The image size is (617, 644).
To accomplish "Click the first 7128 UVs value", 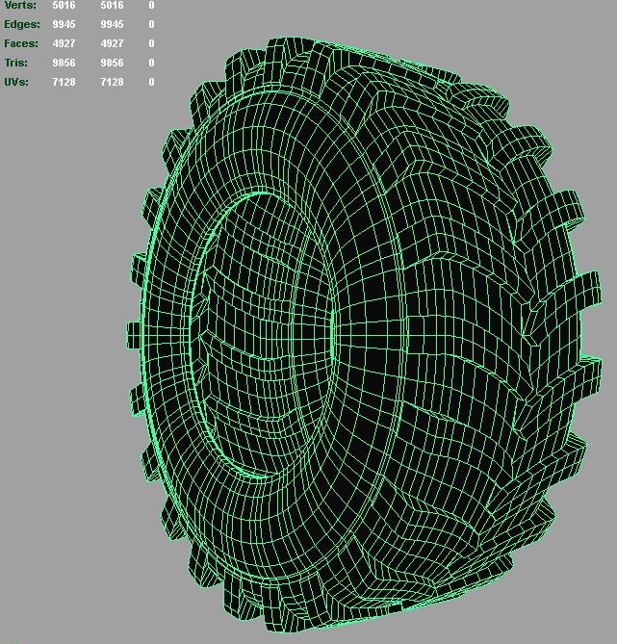I will 64,82.
